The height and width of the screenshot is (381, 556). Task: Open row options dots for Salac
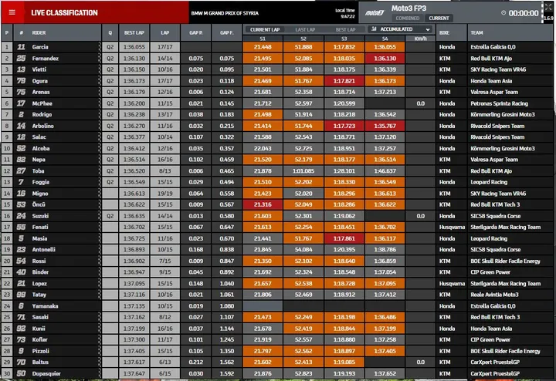click(100, 137)
